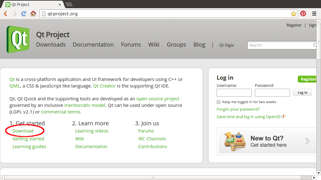The width and height of the screenshot is (321, 180).
Task: Open Wiki in site navigation
Action: pyautogui.click(x=154, y=44)
